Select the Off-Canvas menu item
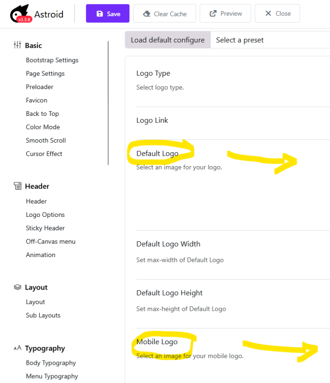This screenshot has width=330, height=383. tap(50, 242)
